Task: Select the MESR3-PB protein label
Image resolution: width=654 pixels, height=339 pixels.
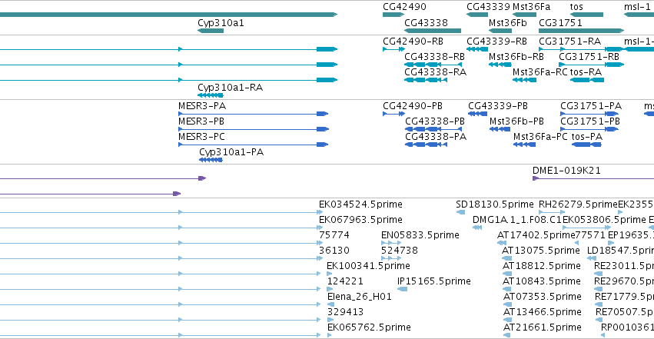Action: (201, 121)
